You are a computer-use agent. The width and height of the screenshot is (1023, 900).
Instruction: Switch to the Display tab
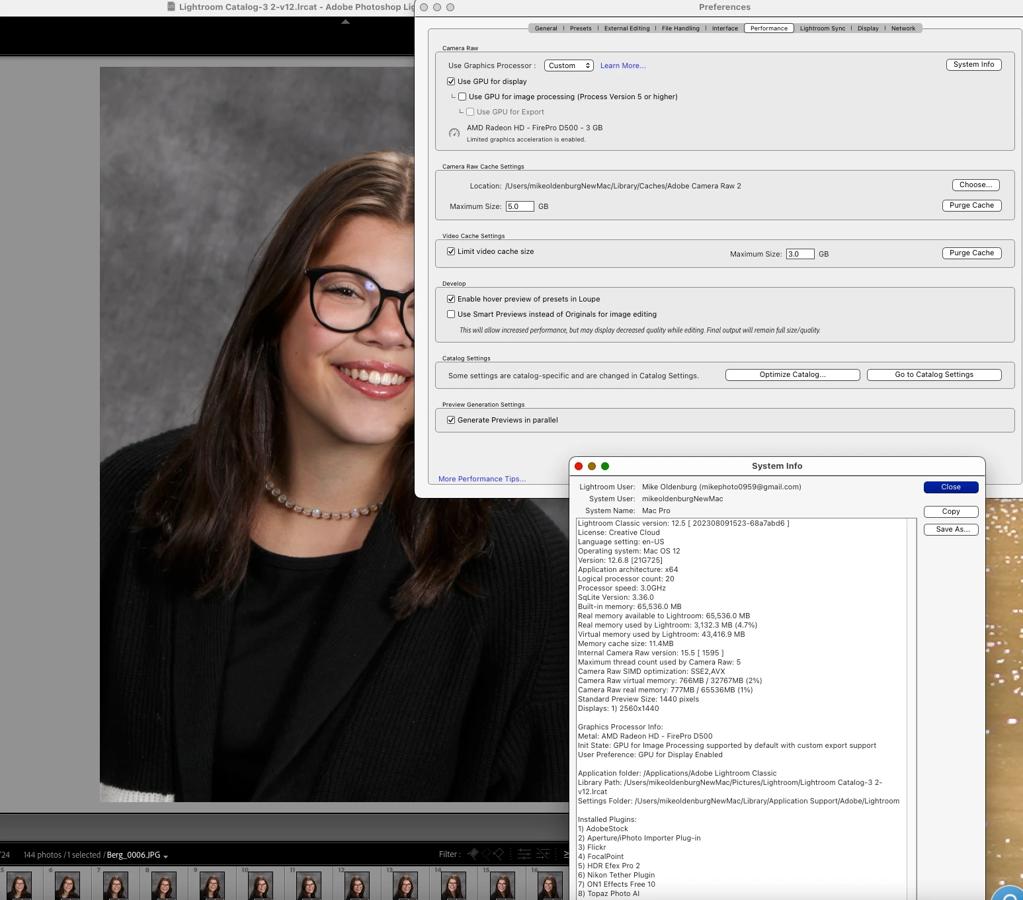pyautogui.click(x=868, y=28)
